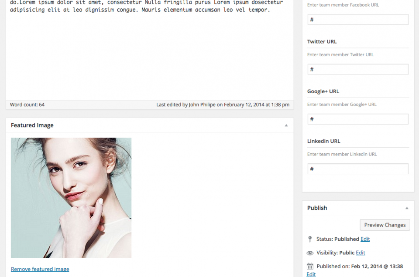Click the Preview Changes button
The image size is (419, 277).
(x=385, y=225)
